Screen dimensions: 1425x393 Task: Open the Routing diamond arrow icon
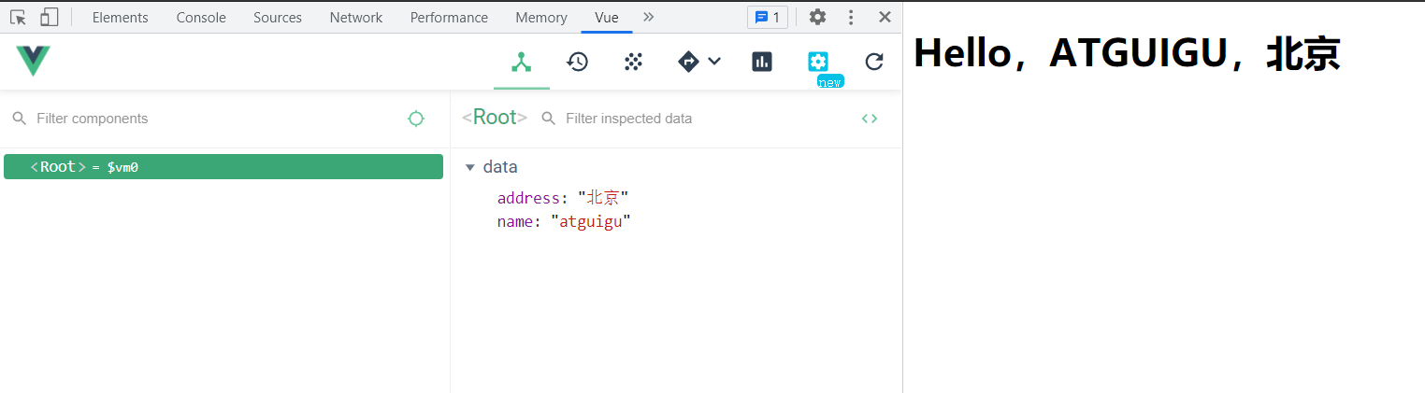pyautogui.click(x=689, y=62)
